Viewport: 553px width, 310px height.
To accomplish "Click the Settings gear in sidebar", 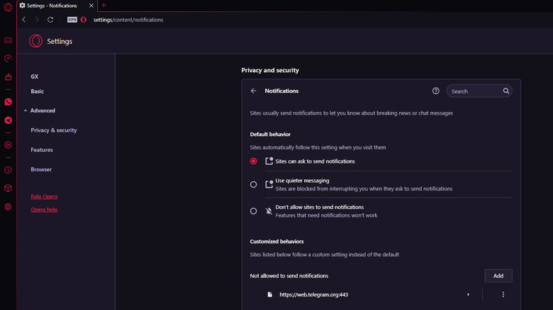I will [8, 207].
